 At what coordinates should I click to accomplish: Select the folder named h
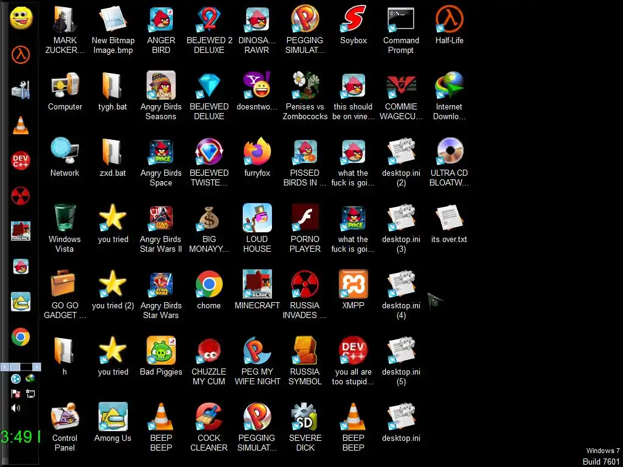tap(64, 356)
